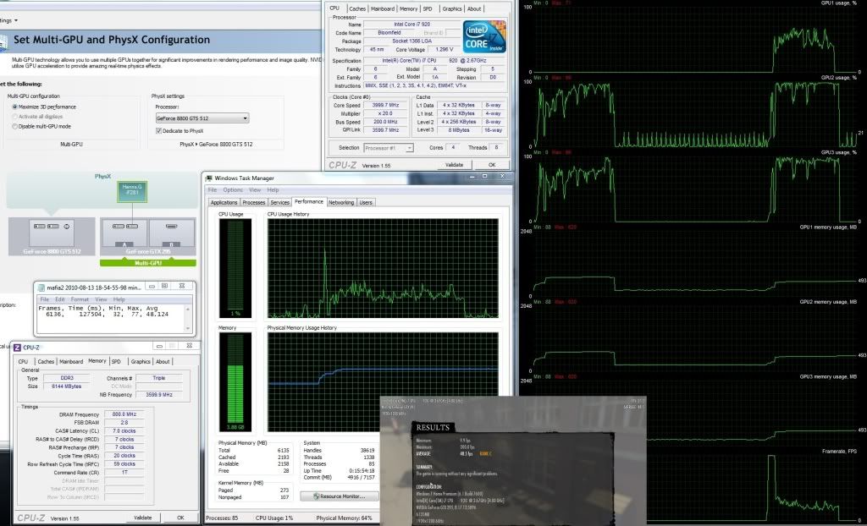The height and width of the screenshot is (526, 867).
Task: Open Graphics tab in CPU-Z Memory window
Action: point(141,362)
